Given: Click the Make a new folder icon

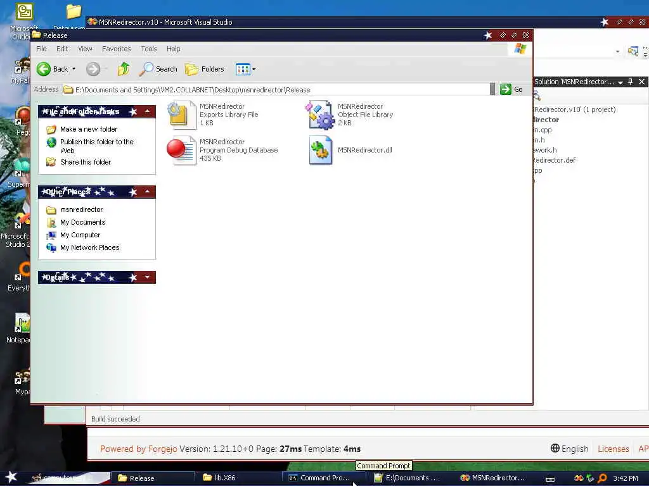Looking at the screenshot, I should [51, 129].
